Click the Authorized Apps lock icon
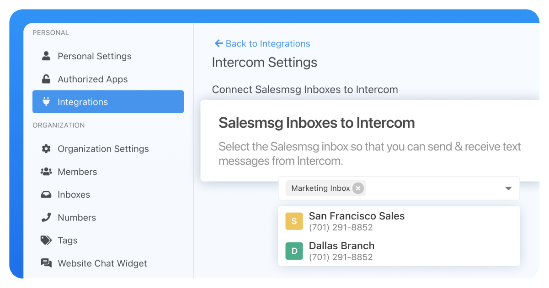This screenshot has width=549, height=288. (46, 79)
